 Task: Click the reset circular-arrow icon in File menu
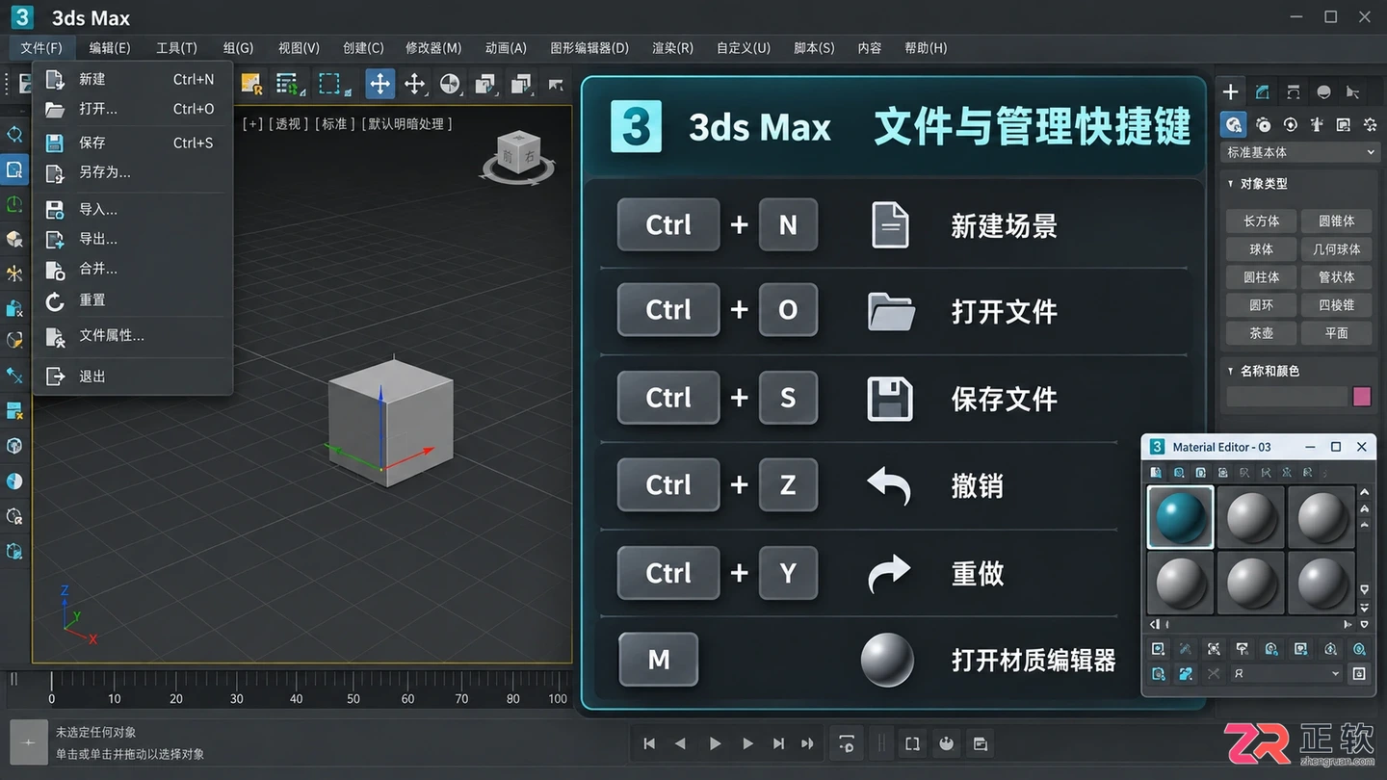(56, 300)
